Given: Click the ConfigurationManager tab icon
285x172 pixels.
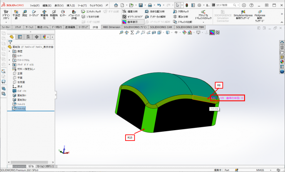Looking at the screenshot, I should [x=28, y=37].
